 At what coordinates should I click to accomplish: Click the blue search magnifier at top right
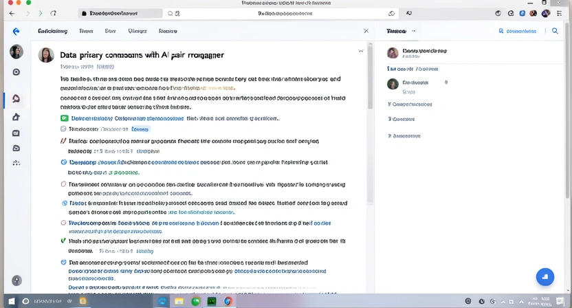tap(555, 31)
